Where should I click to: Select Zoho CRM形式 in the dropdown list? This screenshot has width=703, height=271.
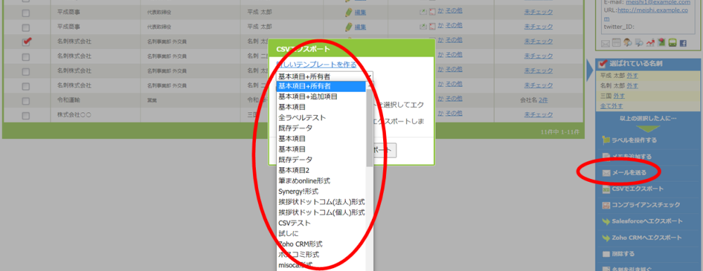pyautogui.click(x=300, y=244)
